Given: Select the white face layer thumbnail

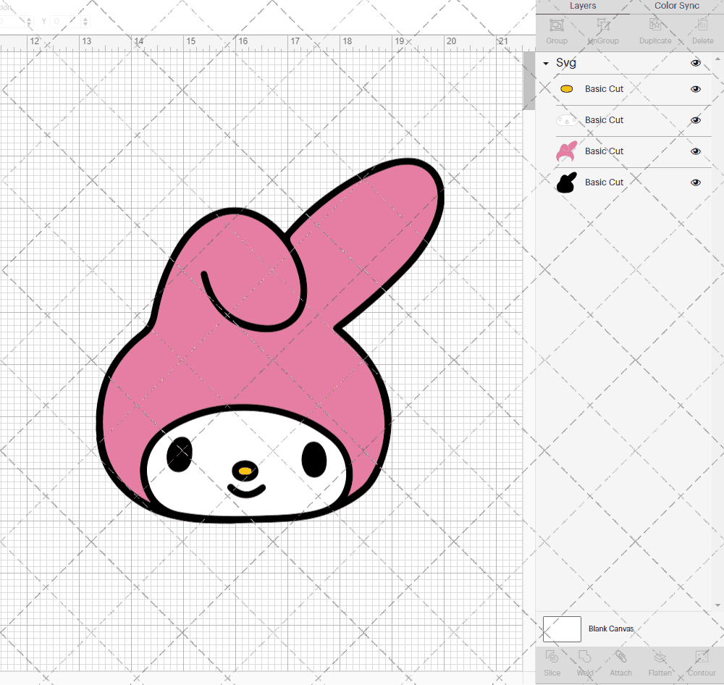Looking at the screenshot, I should [x=567, y=120].
